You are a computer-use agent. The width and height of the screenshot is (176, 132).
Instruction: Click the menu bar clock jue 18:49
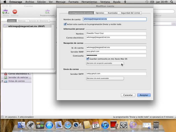point(162,2)
